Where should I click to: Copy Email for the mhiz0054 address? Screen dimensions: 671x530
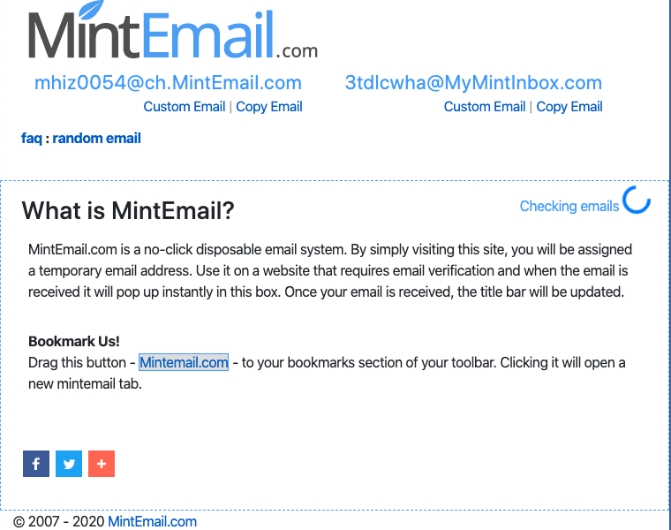[x=269, y=107]
